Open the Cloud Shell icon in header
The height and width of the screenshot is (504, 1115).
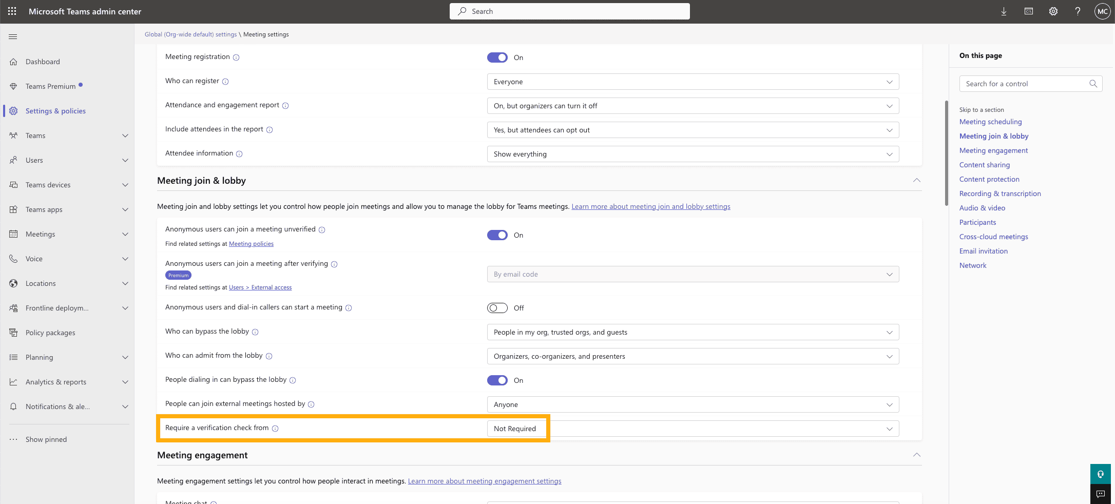tap(1028, 11)
